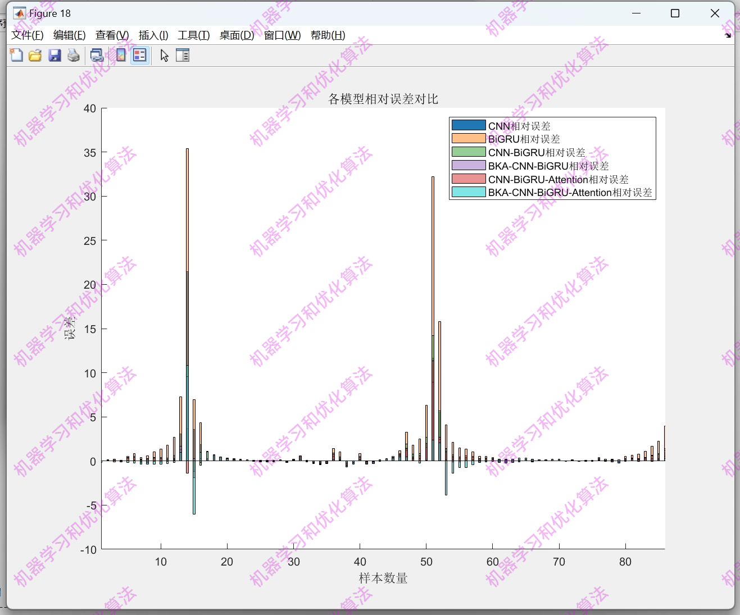
Task: Open the 帮助(H) menu
Action: (328, 35)
